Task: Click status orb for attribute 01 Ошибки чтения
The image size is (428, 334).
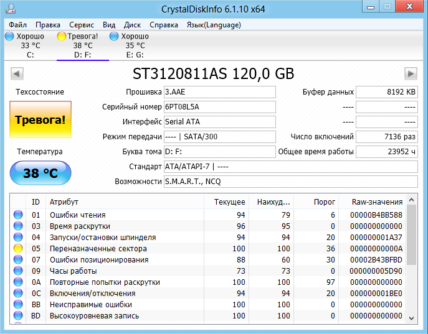Action: tap(18, 215)
